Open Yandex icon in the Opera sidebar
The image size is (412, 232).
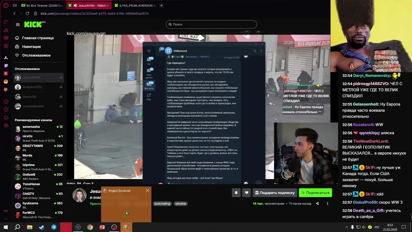tap(6, 73)
